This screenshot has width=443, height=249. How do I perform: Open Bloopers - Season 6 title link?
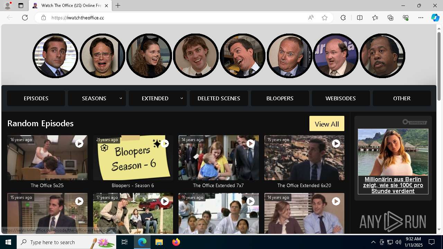click(133, 185)
